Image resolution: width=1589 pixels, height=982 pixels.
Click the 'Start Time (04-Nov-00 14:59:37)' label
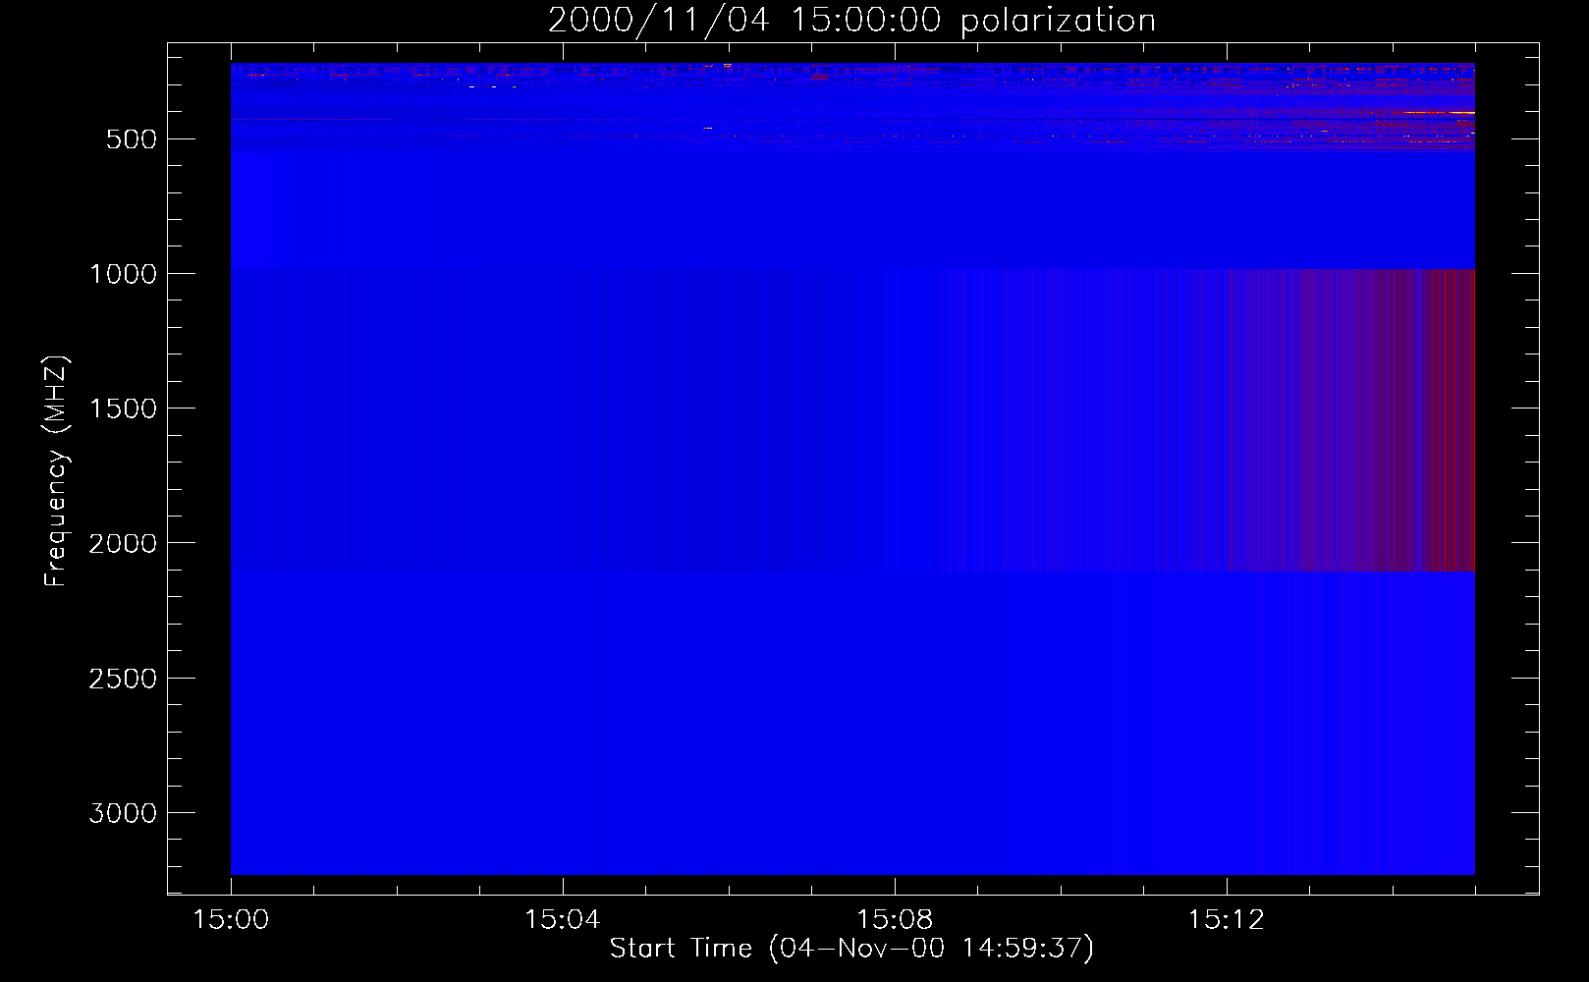pos(851,949)
